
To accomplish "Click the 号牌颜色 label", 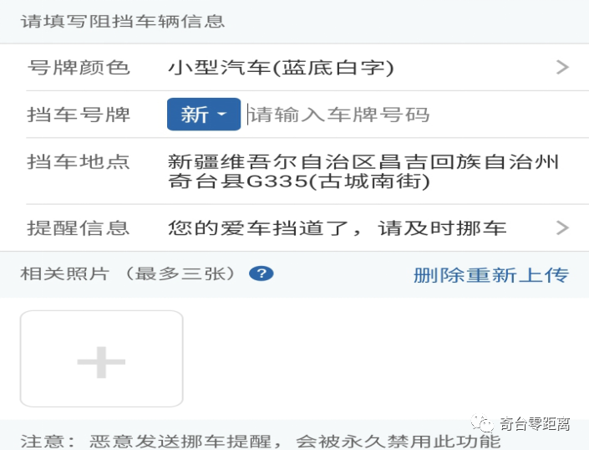I will coord(79,68).
